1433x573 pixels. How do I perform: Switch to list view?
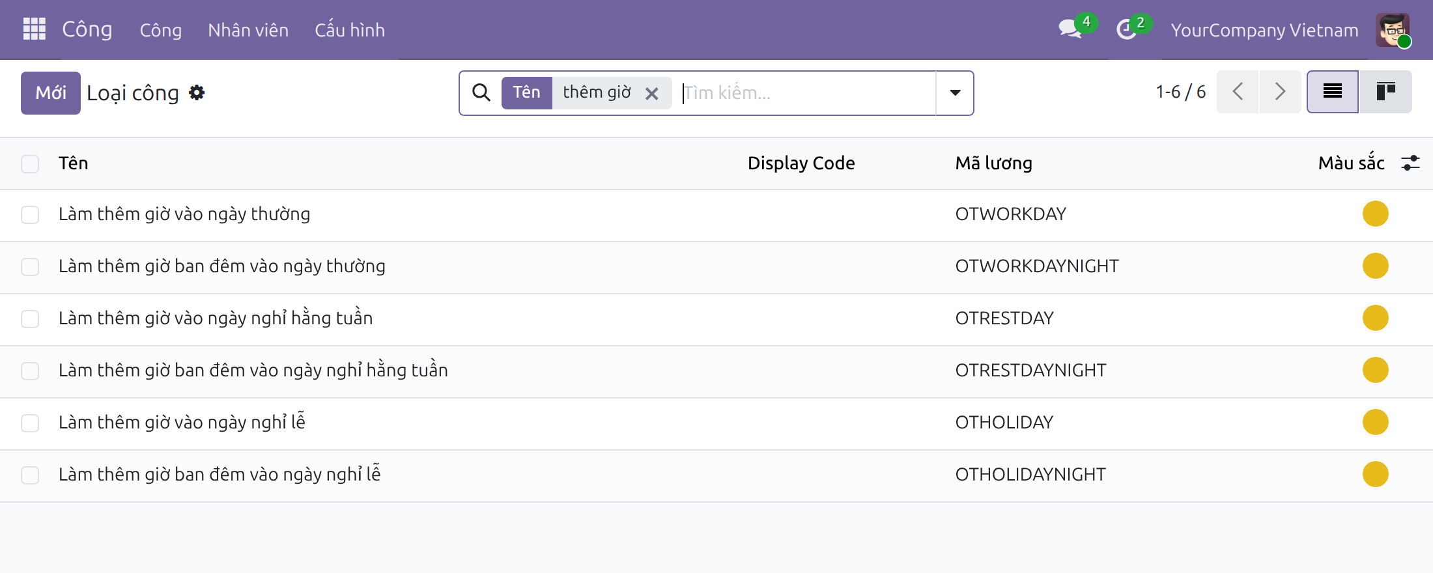[x=1333, y=92]
